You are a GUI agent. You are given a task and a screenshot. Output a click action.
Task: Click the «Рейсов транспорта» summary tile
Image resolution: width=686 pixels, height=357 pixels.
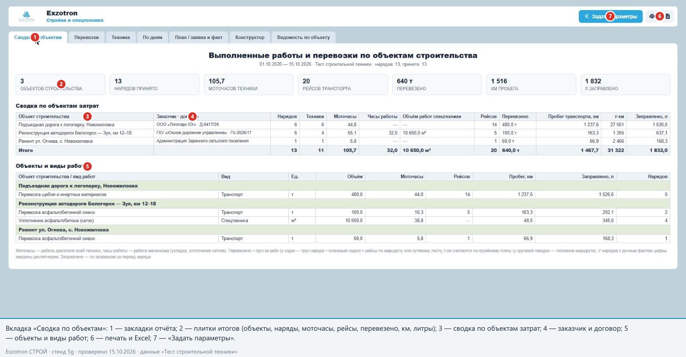pos(343,85)
